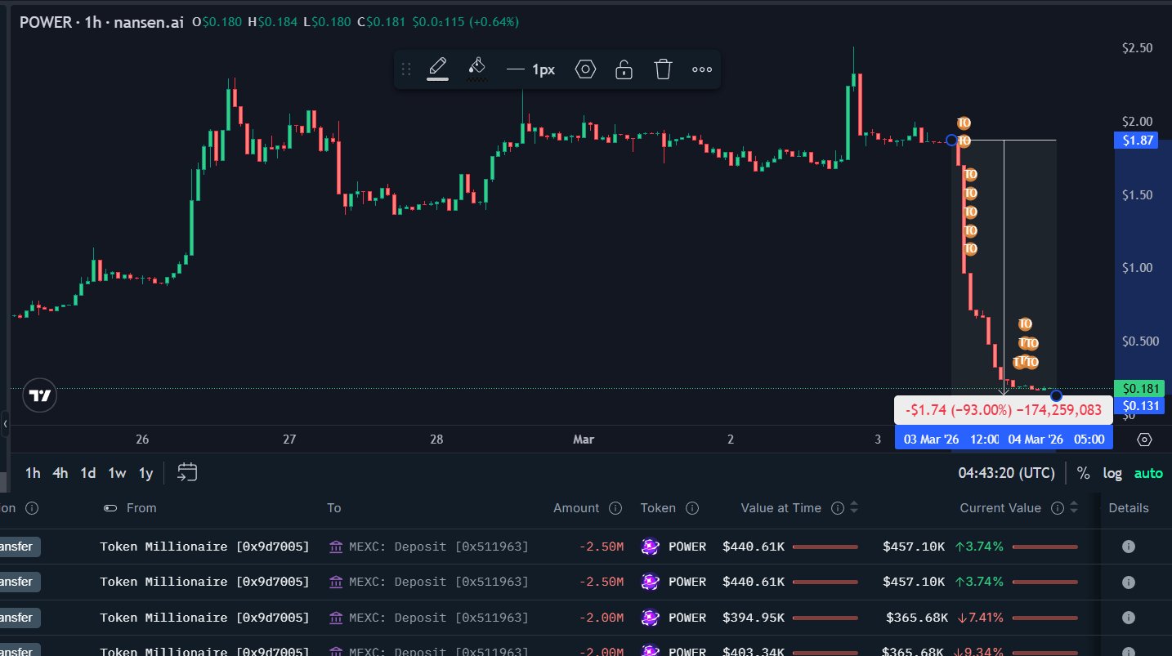
Task: Click the TradingView logo on the chart
Action: [40, 396]
